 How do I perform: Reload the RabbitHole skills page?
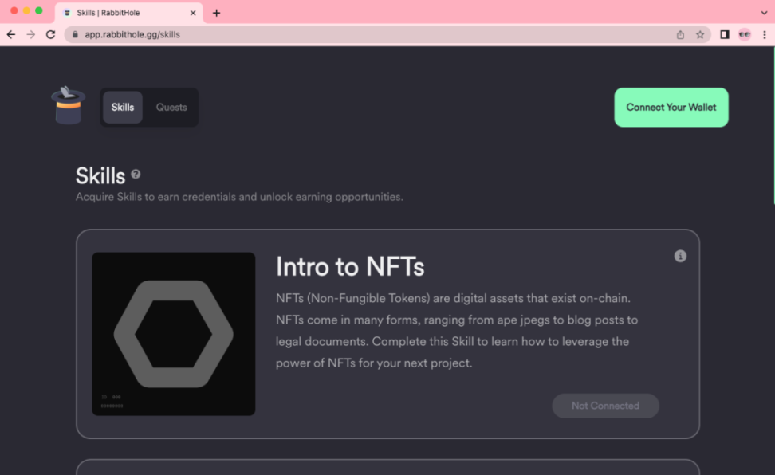tap(50, 34)
